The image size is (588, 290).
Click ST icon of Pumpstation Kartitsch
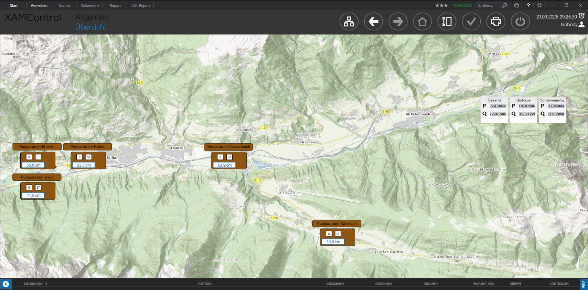point(338,234)
